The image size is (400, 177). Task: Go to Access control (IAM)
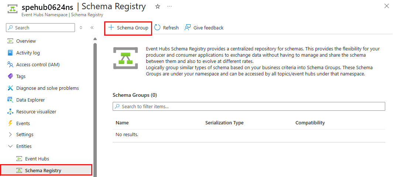tap(38, 65)
